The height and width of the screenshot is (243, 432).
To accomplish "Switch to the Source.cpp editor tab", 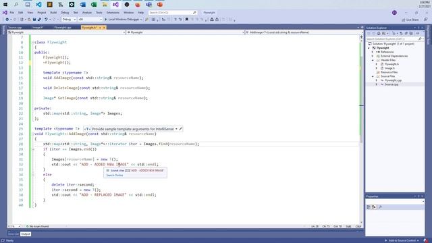I will point(15,28).
